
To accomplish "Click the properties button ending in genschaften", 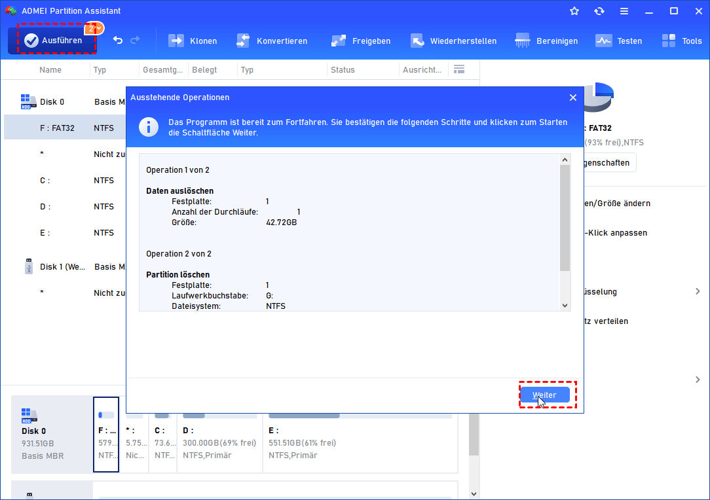I will tap(610, 163).
